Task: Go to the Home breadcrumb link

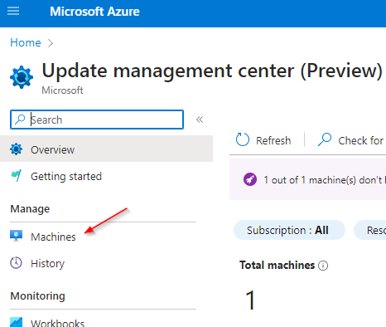Action: 26,43
